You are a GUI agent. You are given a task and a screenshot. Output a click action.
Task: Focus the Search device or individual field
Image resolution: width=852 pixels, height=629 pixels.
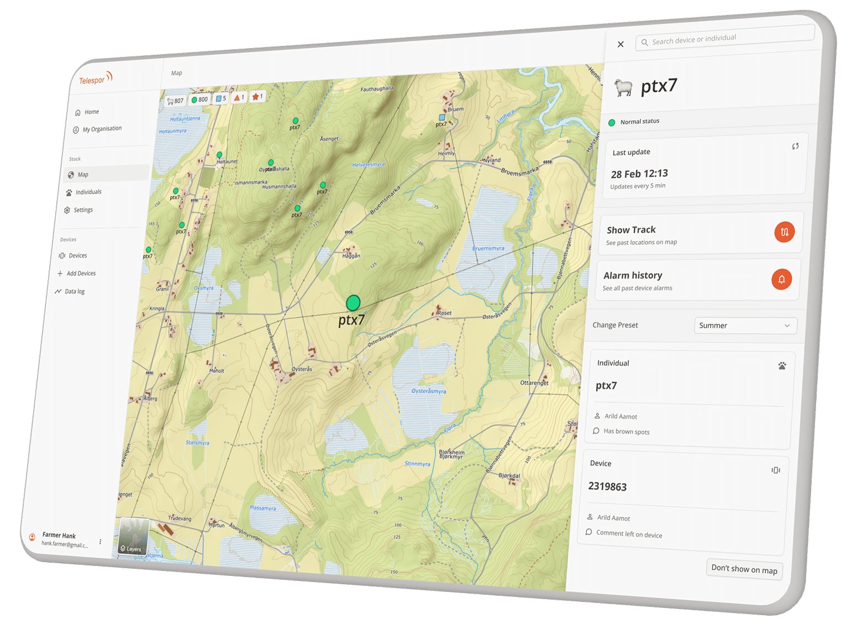click(725, 38)
